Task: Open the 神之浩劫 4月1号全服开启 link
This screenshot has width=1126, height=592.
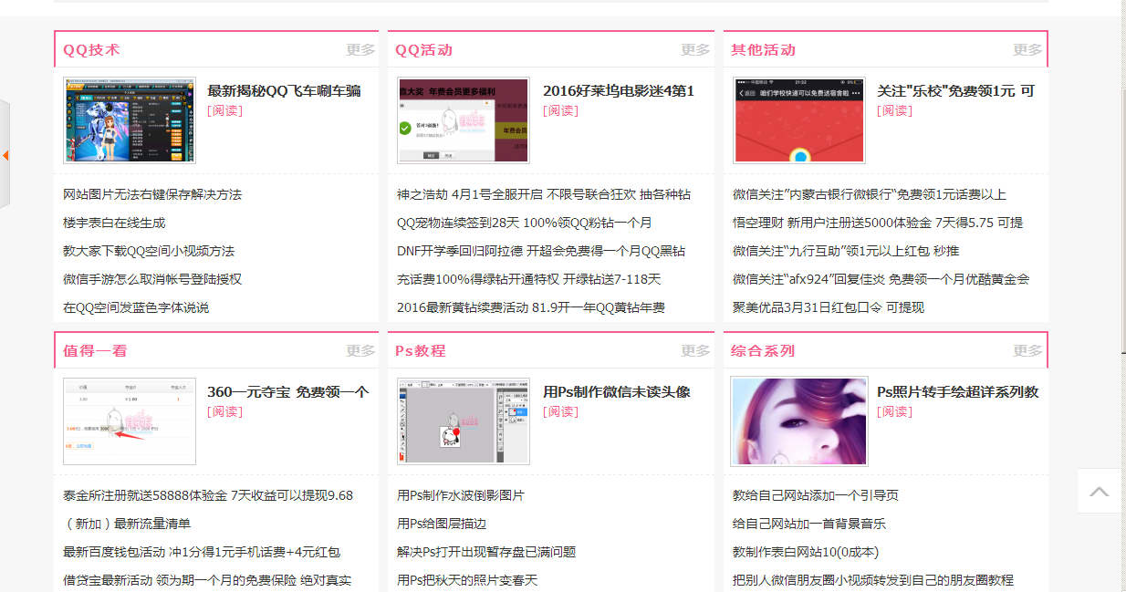Action: (544, 194)
